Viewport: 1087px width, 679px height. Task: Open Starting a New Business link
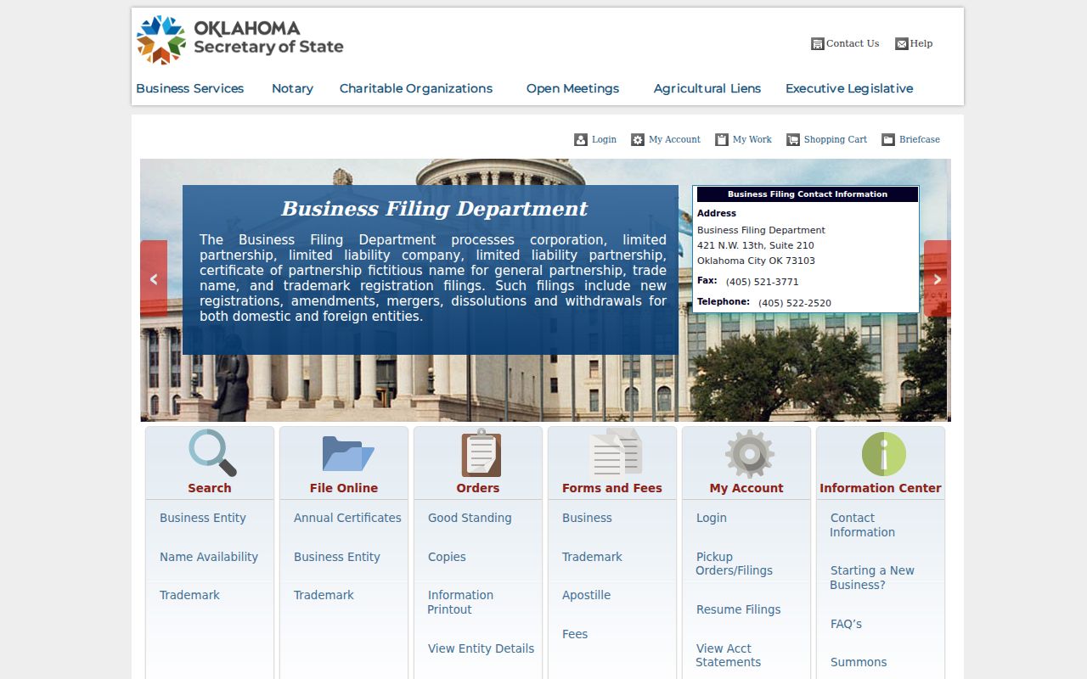pos(872,577)
